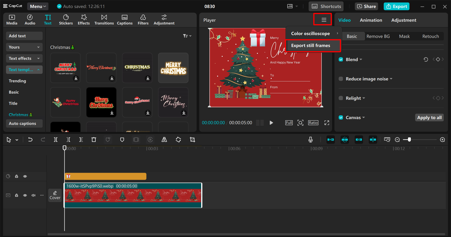Screen dimensions: 451x237
Task: Hide the sticker track with eye icon
Action: 25,176
